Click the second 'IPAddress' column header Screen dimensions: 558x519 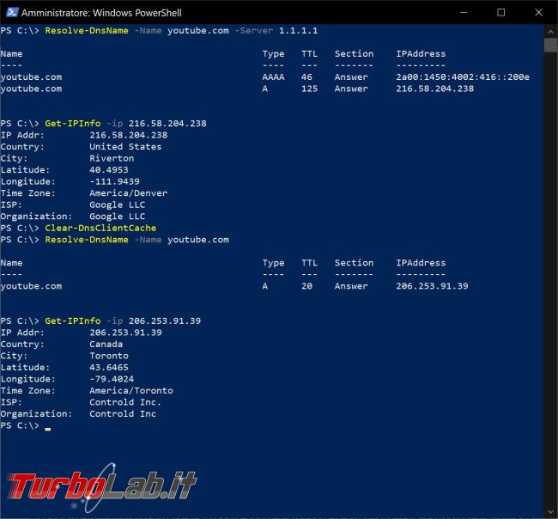click(421, 263)
